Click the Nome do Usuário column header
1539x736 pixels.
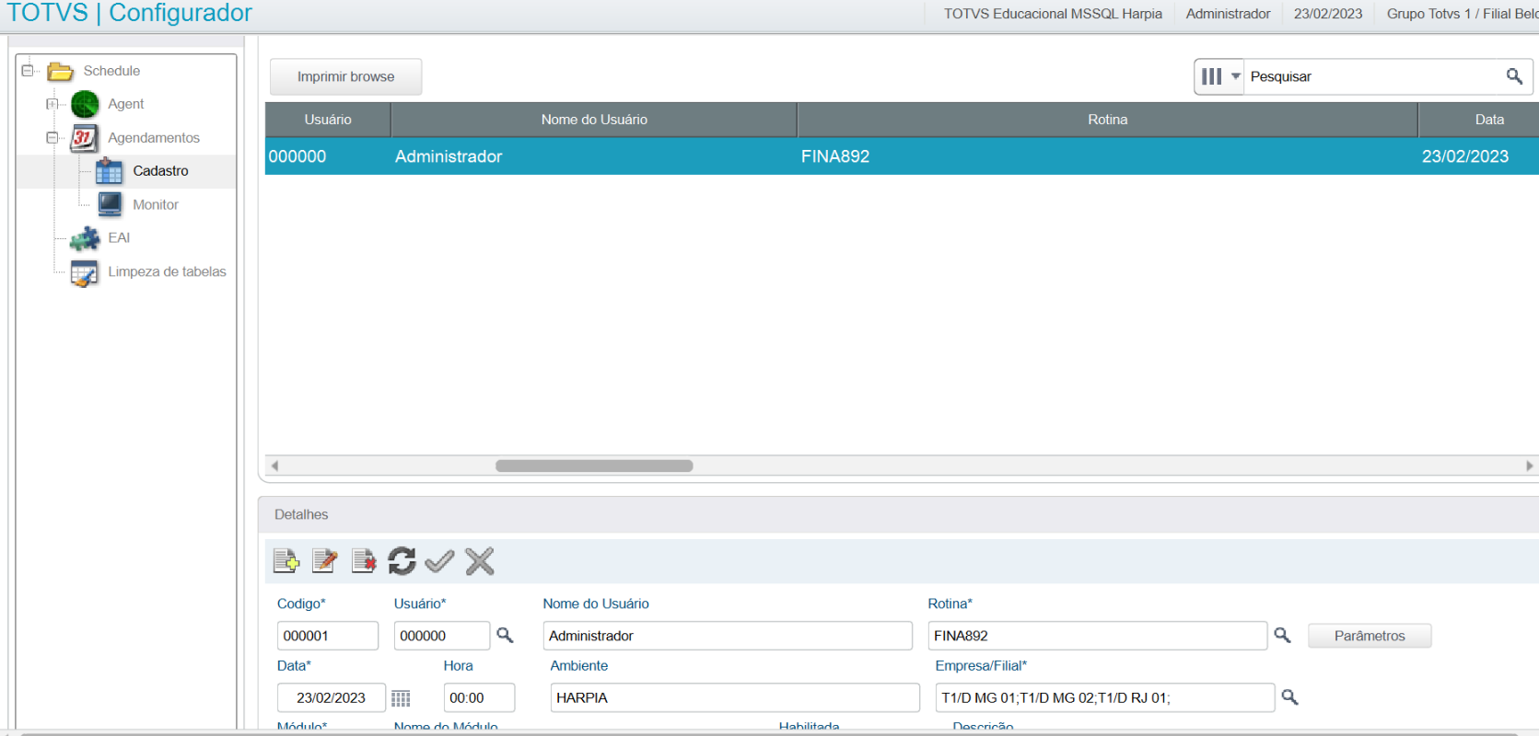(594, 120)
